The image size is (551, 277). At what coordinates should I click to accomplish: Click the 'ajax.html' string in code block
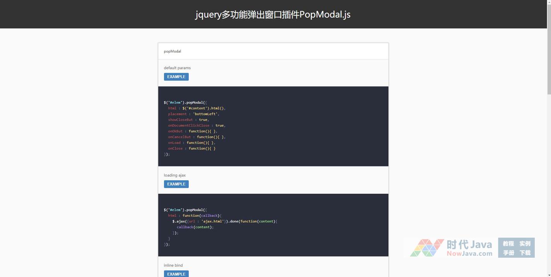click(x=212, y=221)
